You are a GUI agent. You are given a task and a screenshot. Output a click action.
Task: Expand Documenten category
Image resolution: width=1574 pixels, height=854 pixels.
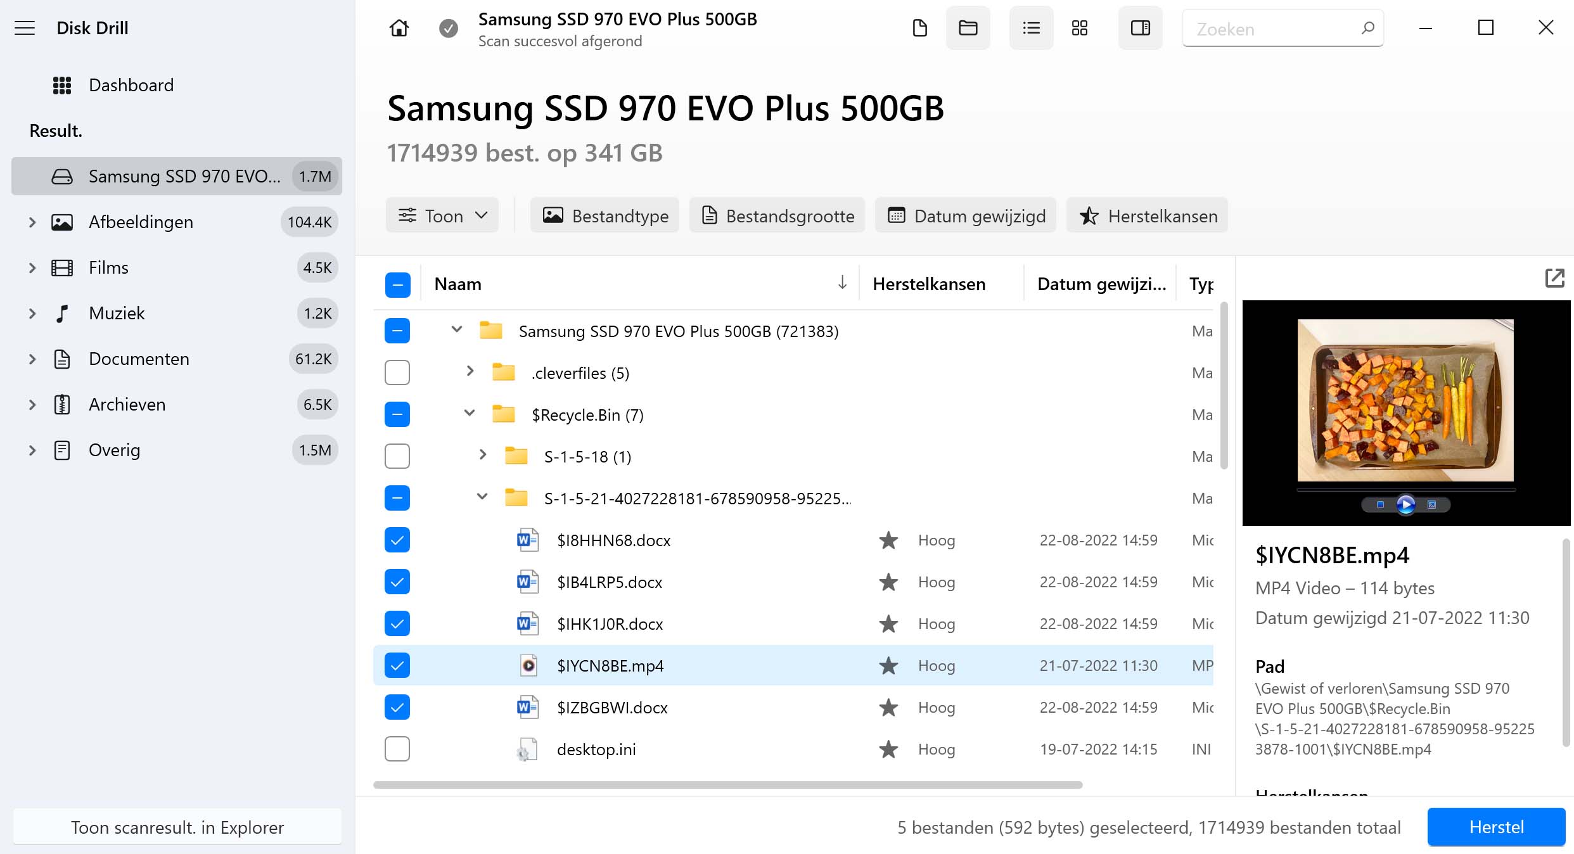tap(32, 359)
